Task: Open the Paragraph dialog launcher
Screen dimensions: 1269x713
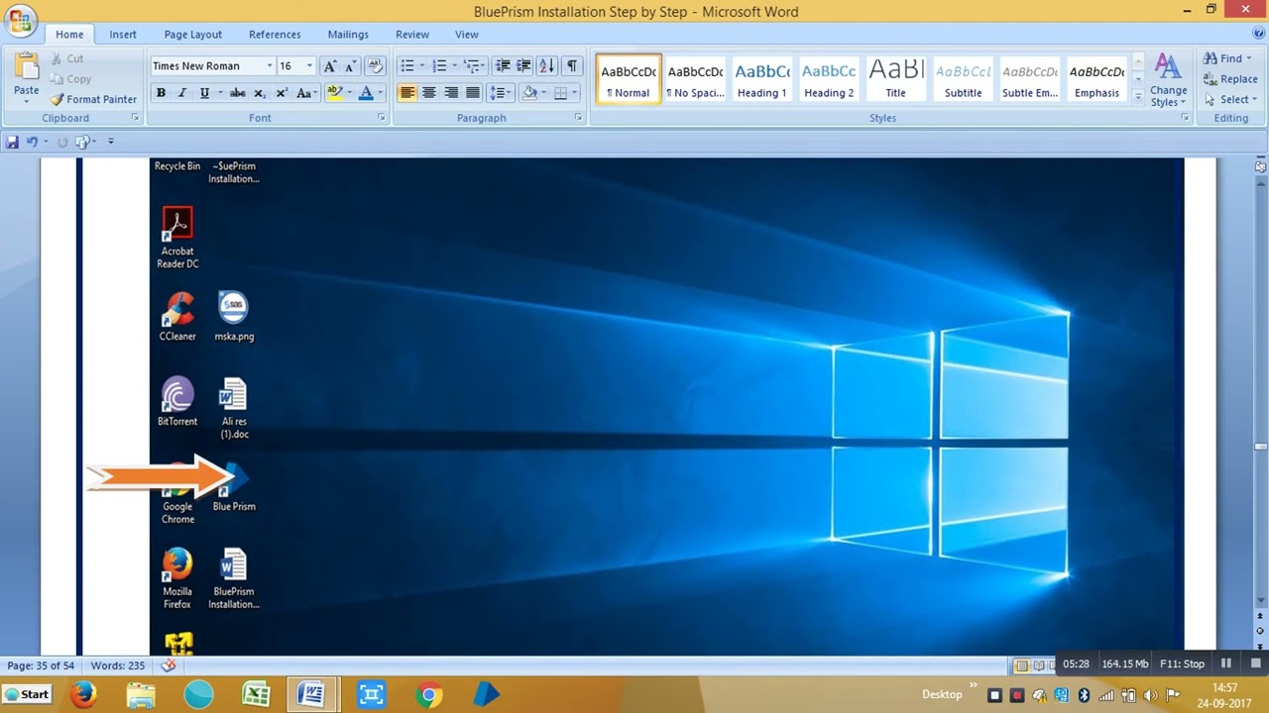Action: 578,118
